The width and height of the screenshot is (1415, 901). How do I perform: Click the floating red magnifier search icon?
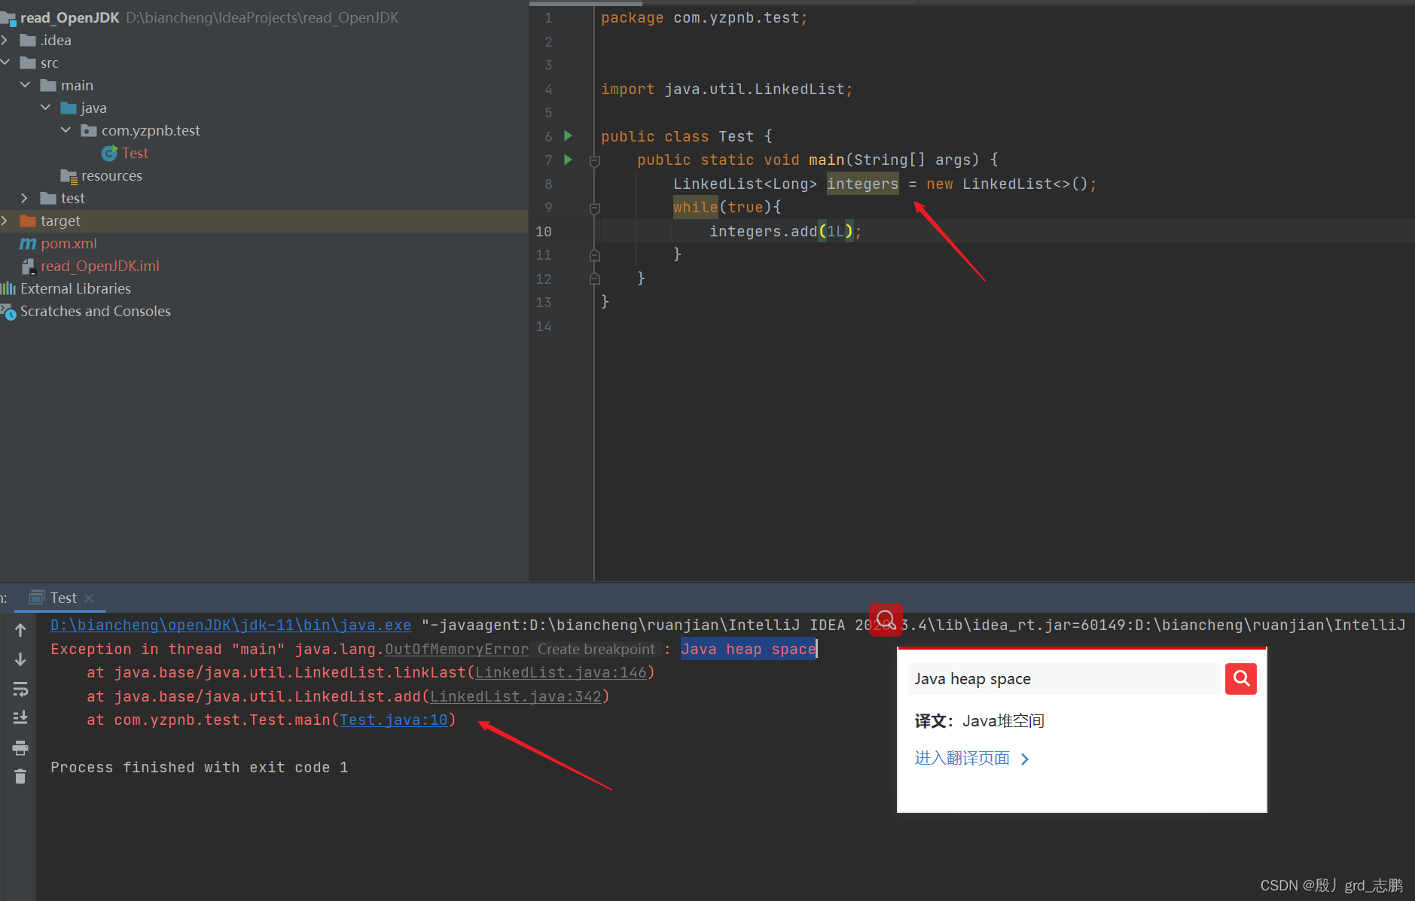coord(886,619)
